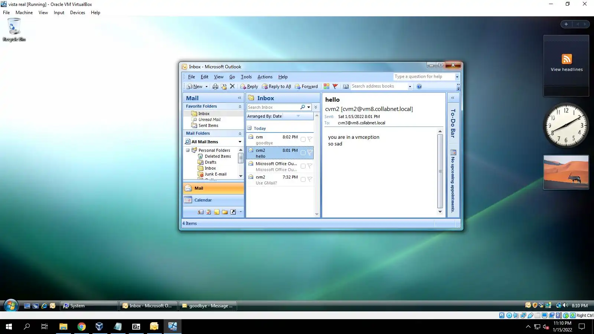Click the Vista Start orb

coord(11,306)
